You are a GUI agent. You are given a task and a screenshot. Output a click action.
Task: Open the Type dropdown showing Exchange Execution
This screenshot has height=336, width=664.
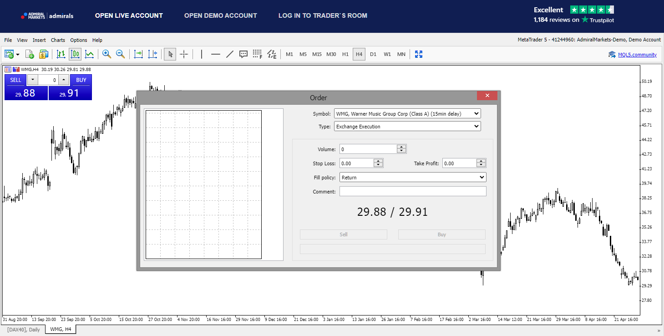(x=407, y=127)
